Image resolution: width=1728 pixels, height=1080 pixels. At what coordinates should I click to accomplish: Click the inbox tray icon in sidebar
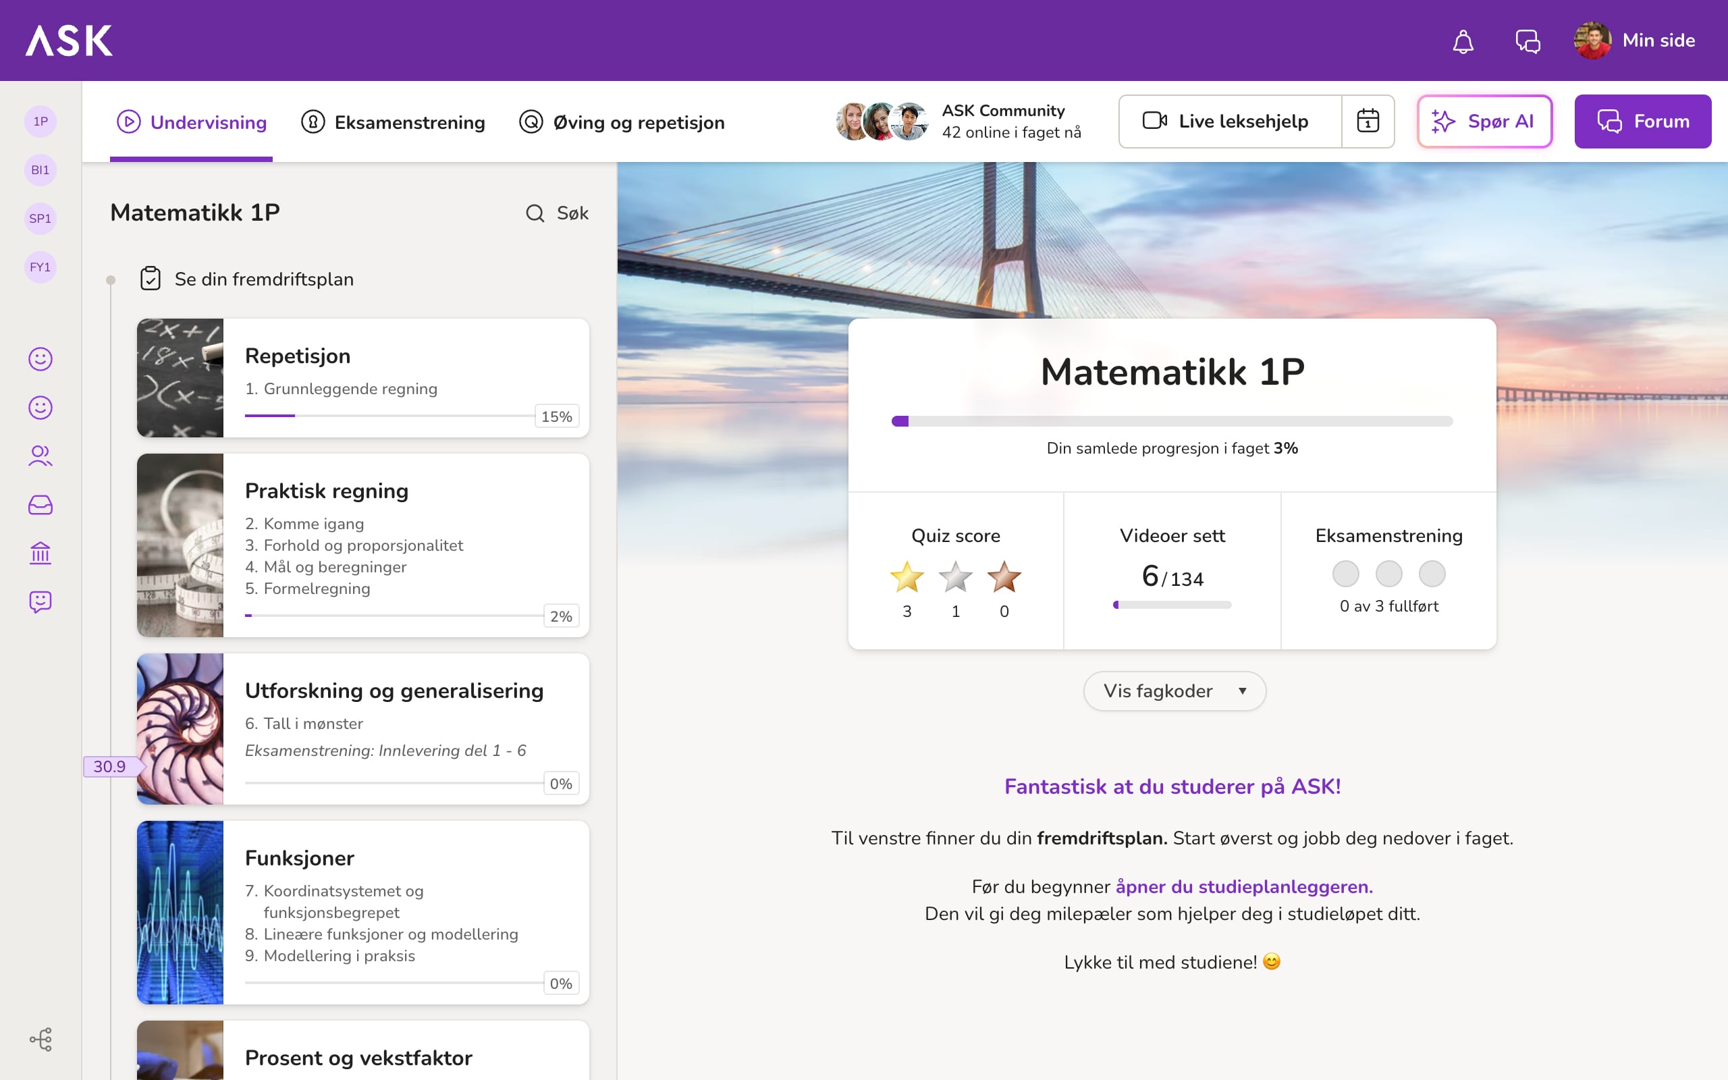coord(40,505)
